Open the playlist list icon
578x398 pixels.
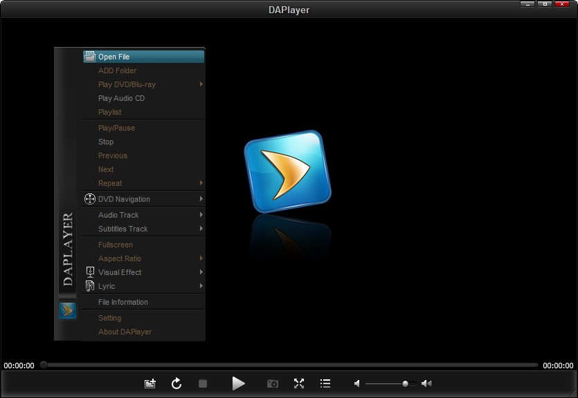tap(325, 383)
